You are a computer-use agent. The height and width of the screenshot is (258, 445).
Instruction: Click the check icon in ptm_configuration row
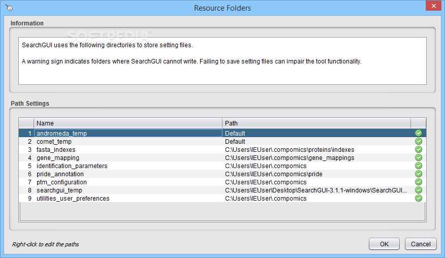click(x=418, y=182)
